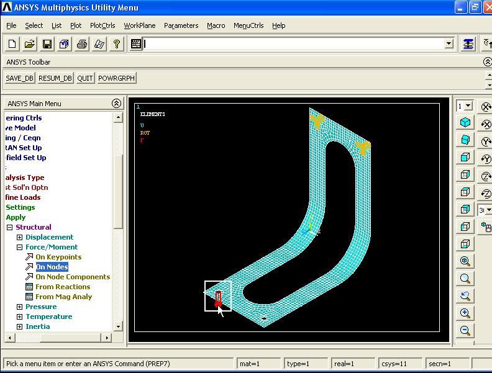492x373 pixels.
Task: Click in the ANSYS command input field
Action: pyautogui.click(x=294, y=43)
